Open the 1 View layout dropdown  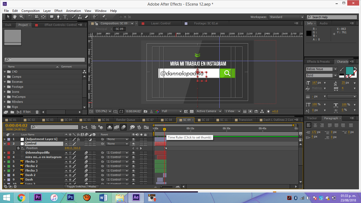(233, 112)
